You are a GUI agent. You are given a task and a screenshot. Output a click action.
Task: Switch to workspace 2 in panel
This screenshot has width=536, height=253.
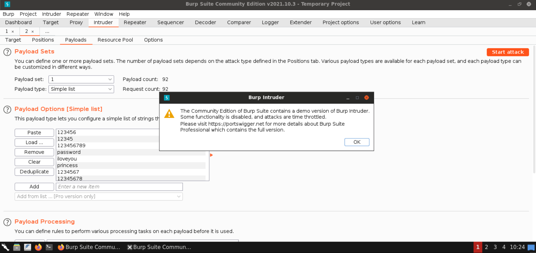pyautogui.click(x=486, y=247)
